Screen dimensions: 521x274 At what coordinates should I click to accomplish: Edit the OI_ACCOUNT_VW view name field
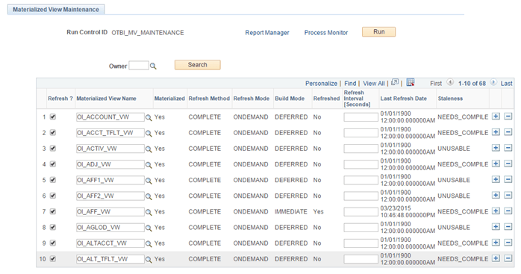(110, 117)
